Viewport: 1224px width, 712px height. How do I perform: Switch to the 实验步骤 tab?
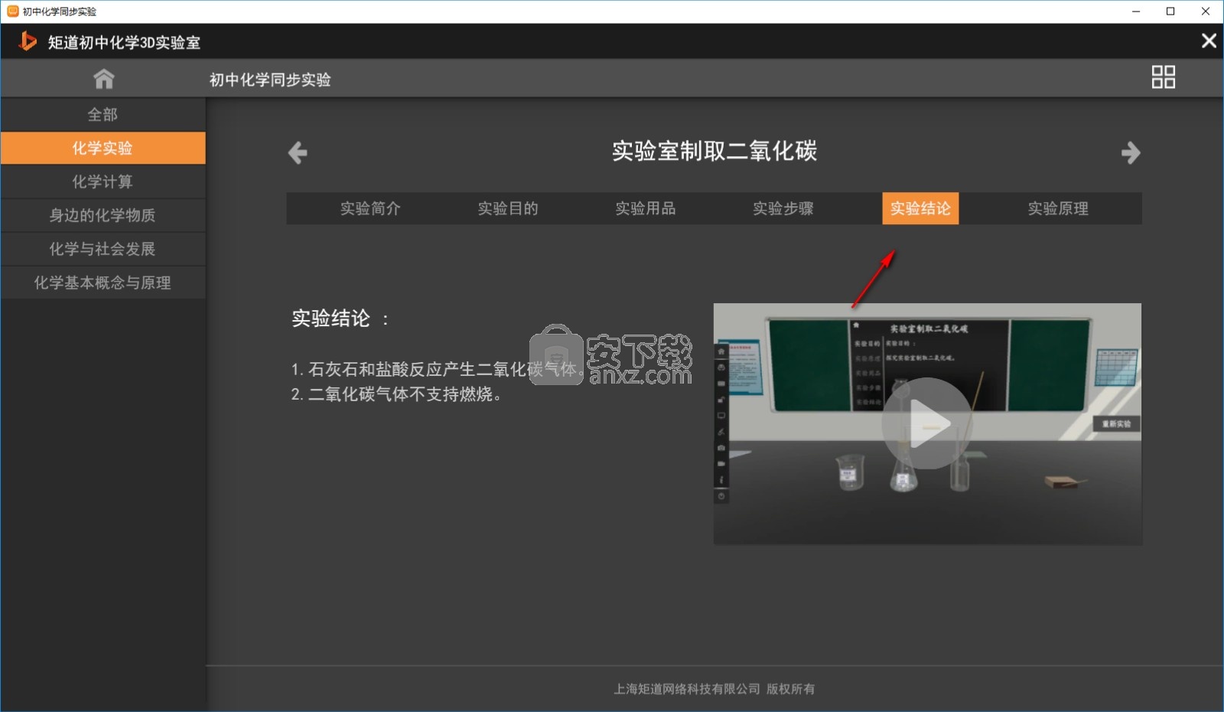pos(783,208)
